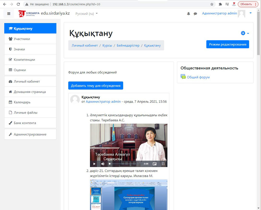Bookmark this page with star icon

pos(212,4)
